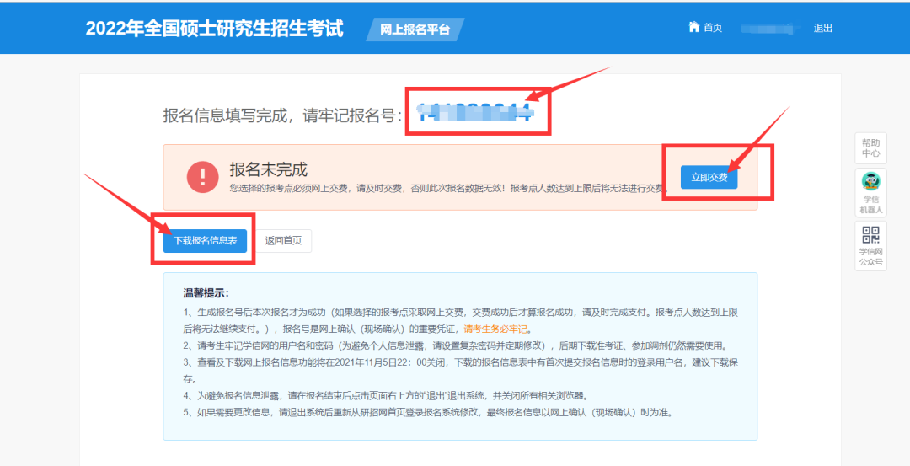
Task: Click the home icon beside 首页
Action: [x=693, y=27]
